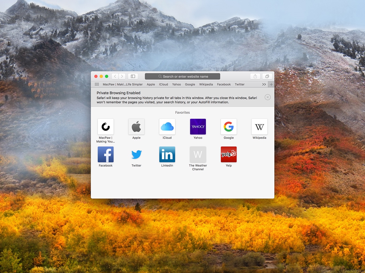This screenshot has width=365, height=273.
Task: Select the Yahoo bookmark in favorites bar
Action: coord(176,84)
